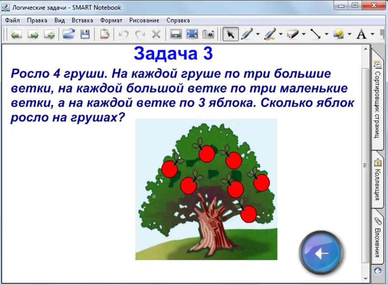The image size is (388, 285).
Task: Click the vertical scrollbar down arrow
Action: (x=366, y=279)
